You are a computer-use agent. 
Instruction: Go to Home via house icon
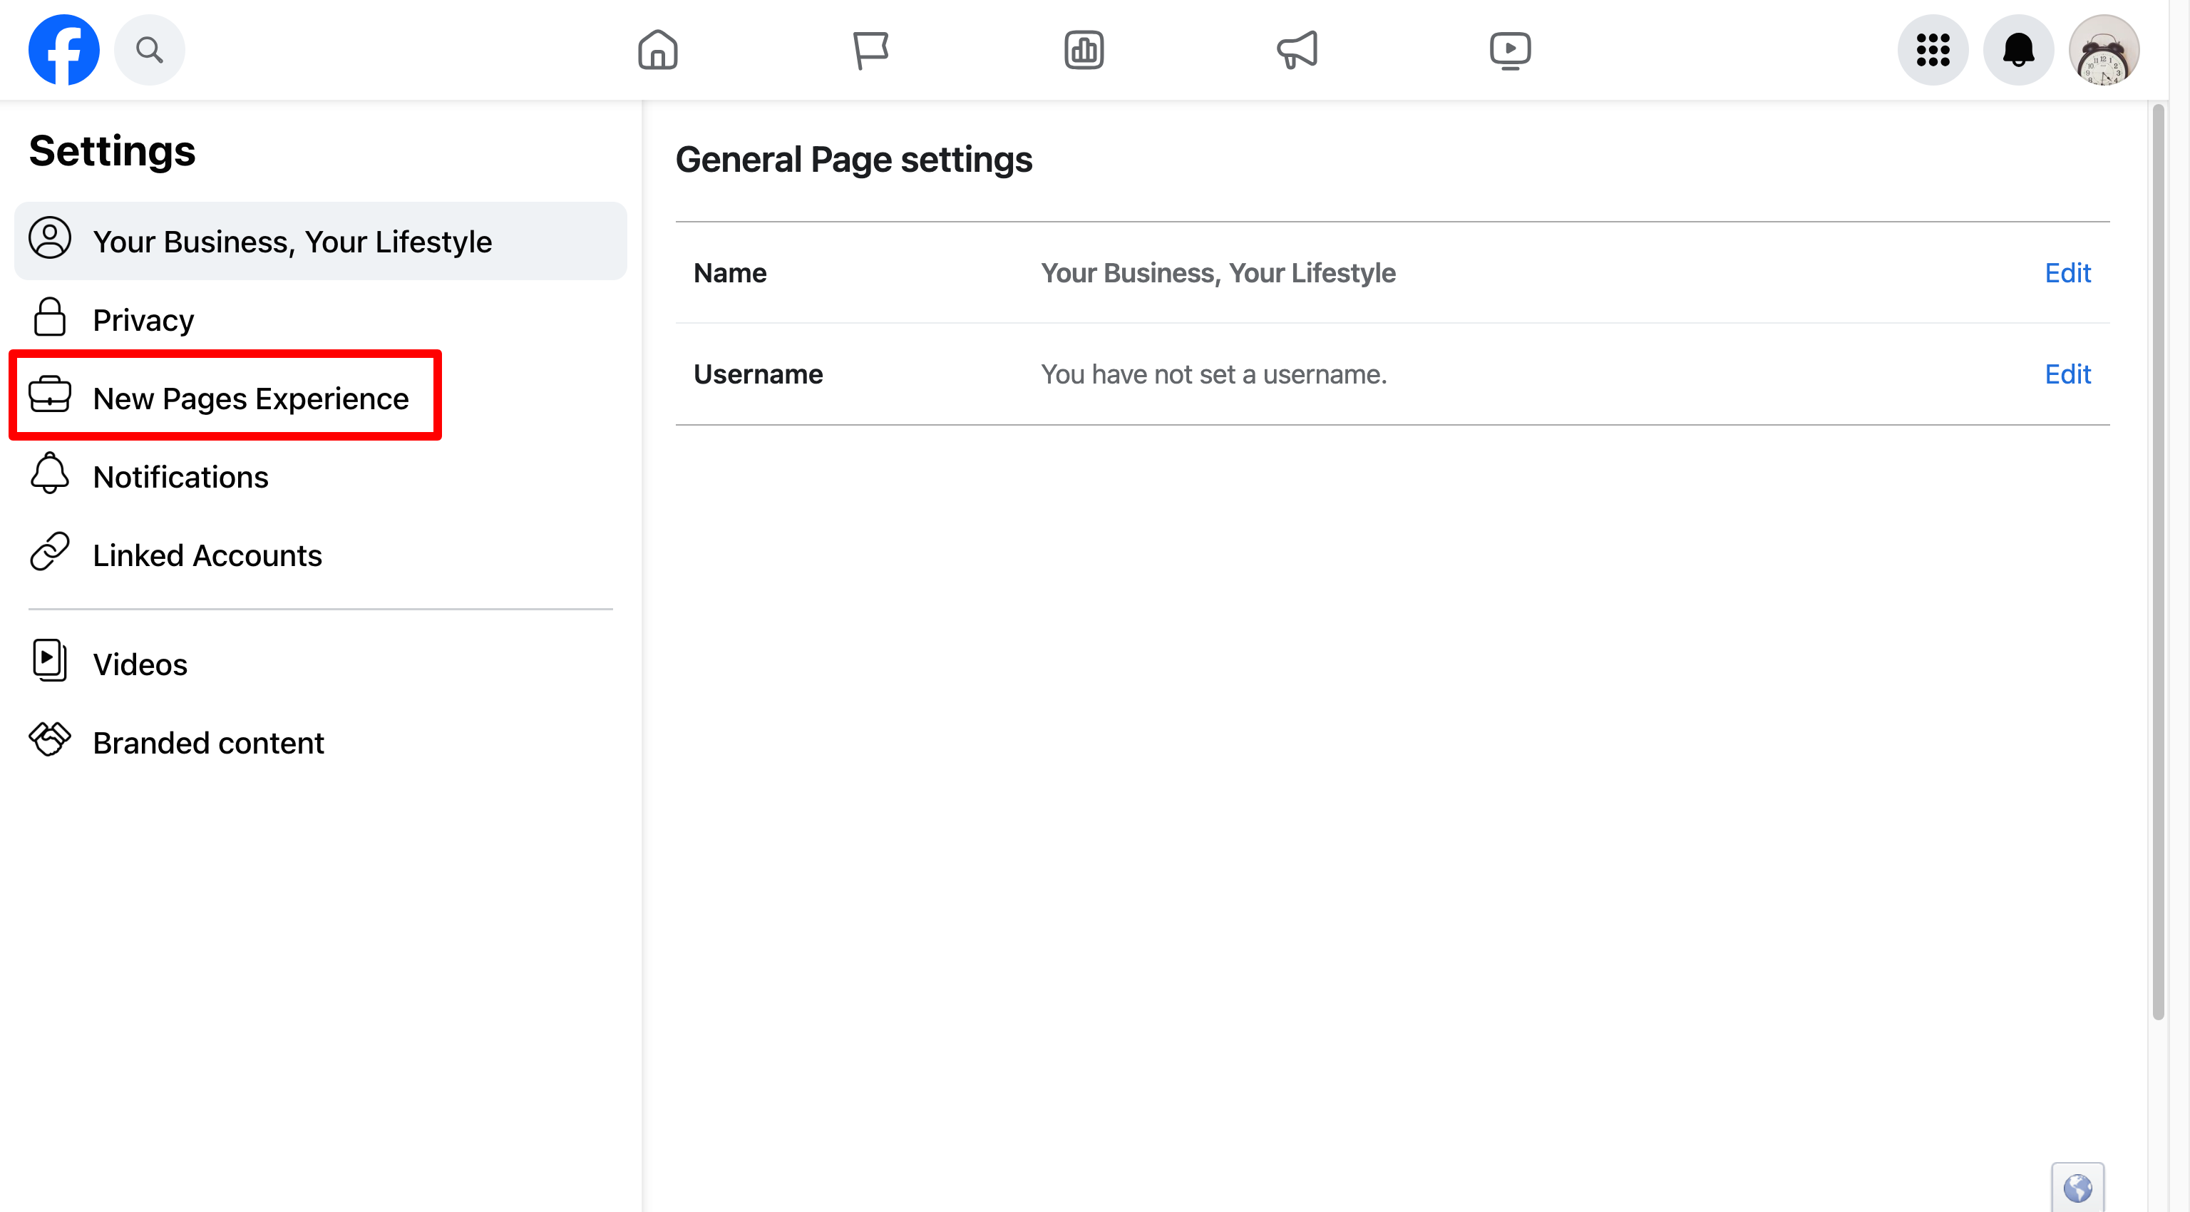(657, 49)
